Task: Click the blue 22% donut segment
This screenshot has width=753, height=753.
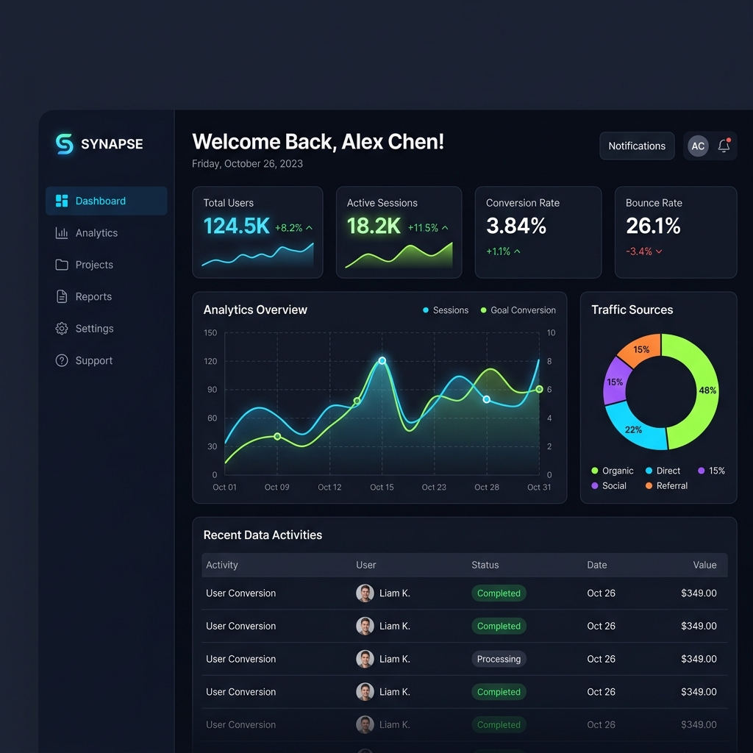Action: [x=633, y=429]
